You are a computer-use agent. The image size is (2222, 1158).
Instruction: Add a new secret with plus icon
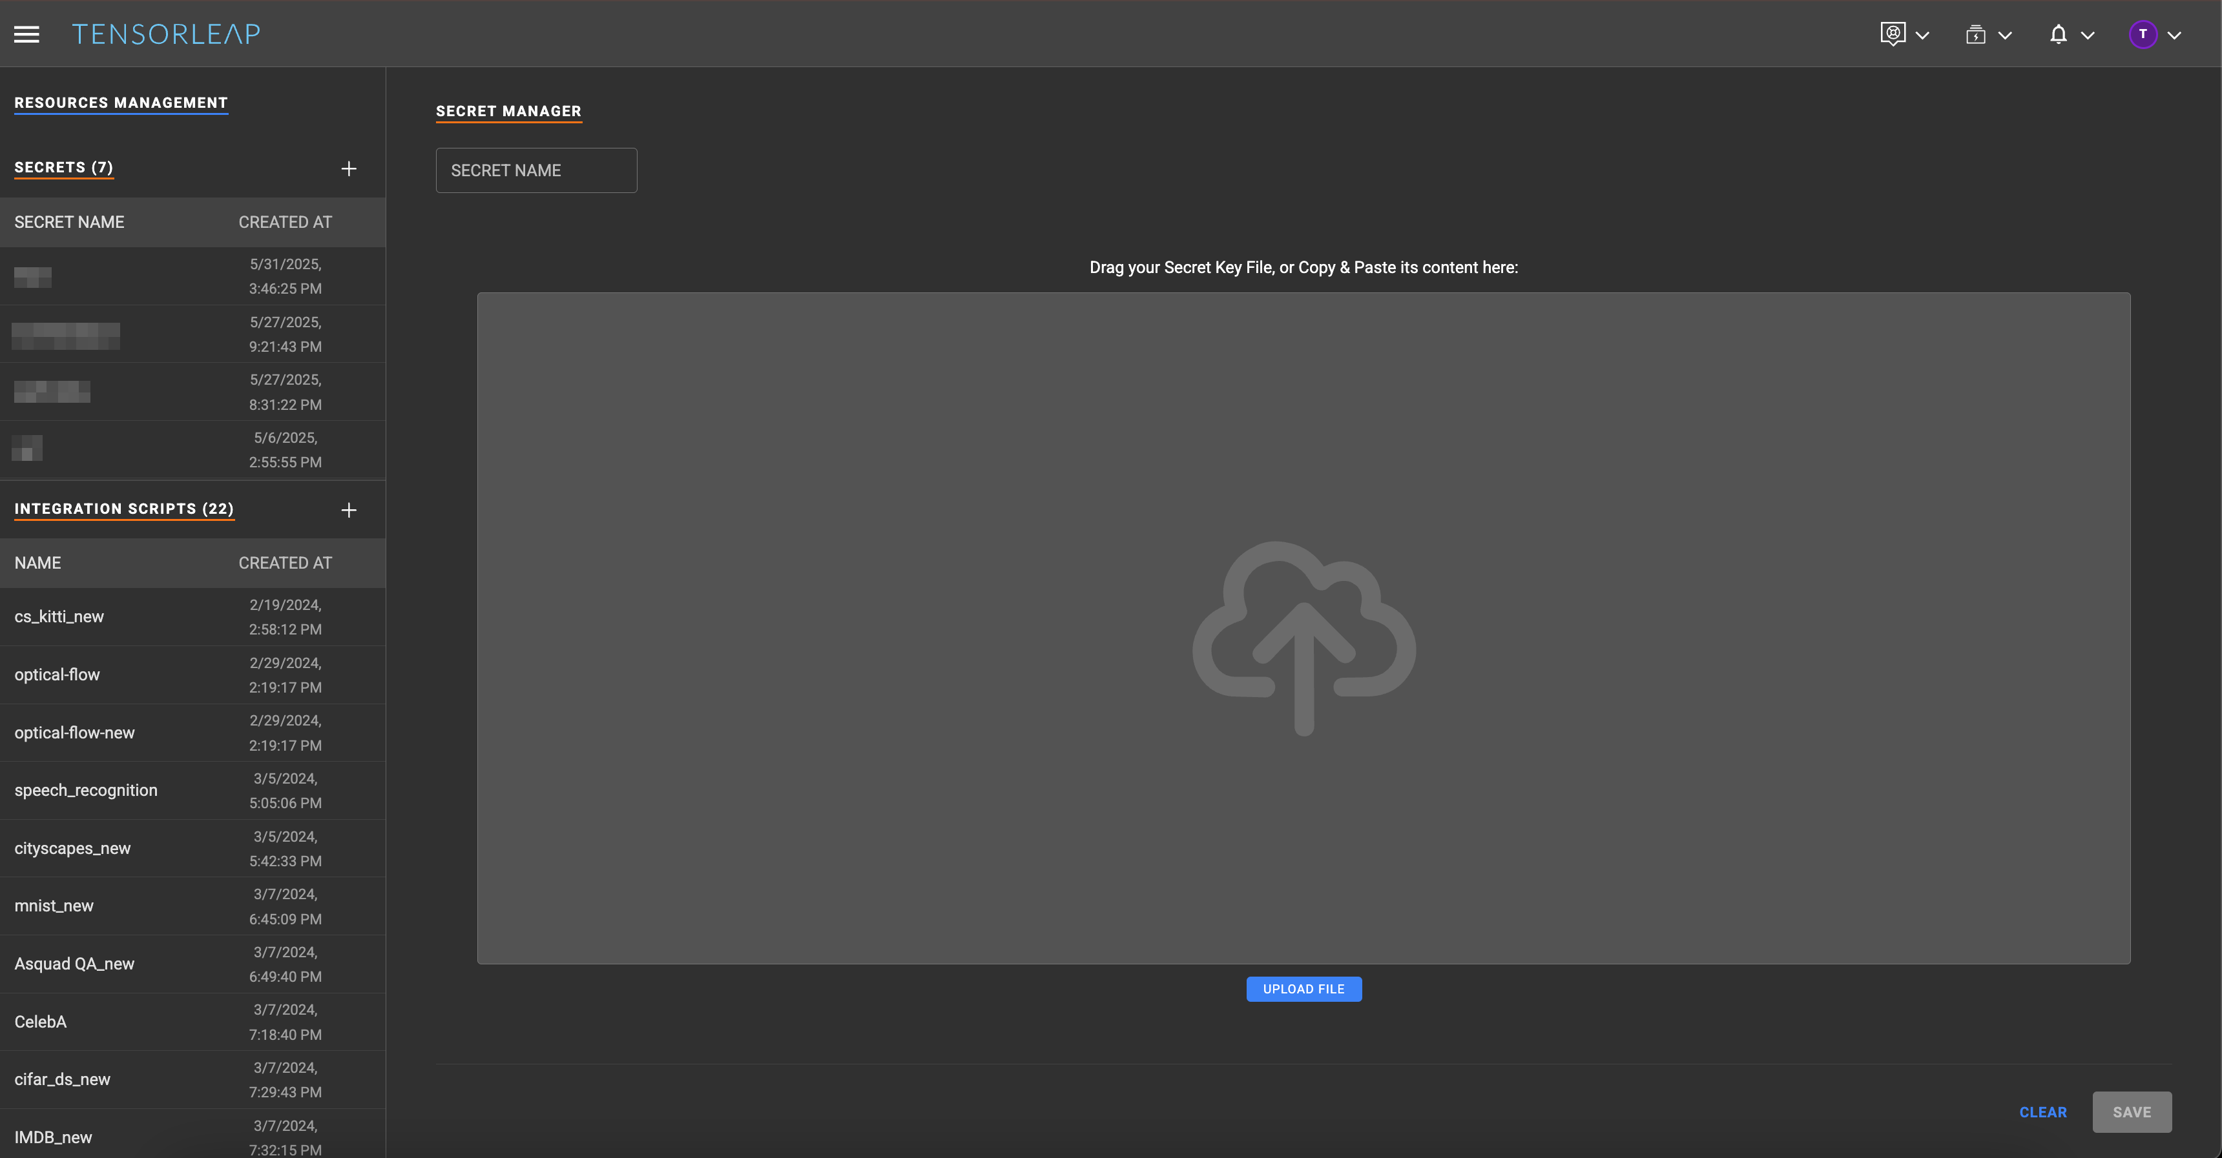click(349, 169)
